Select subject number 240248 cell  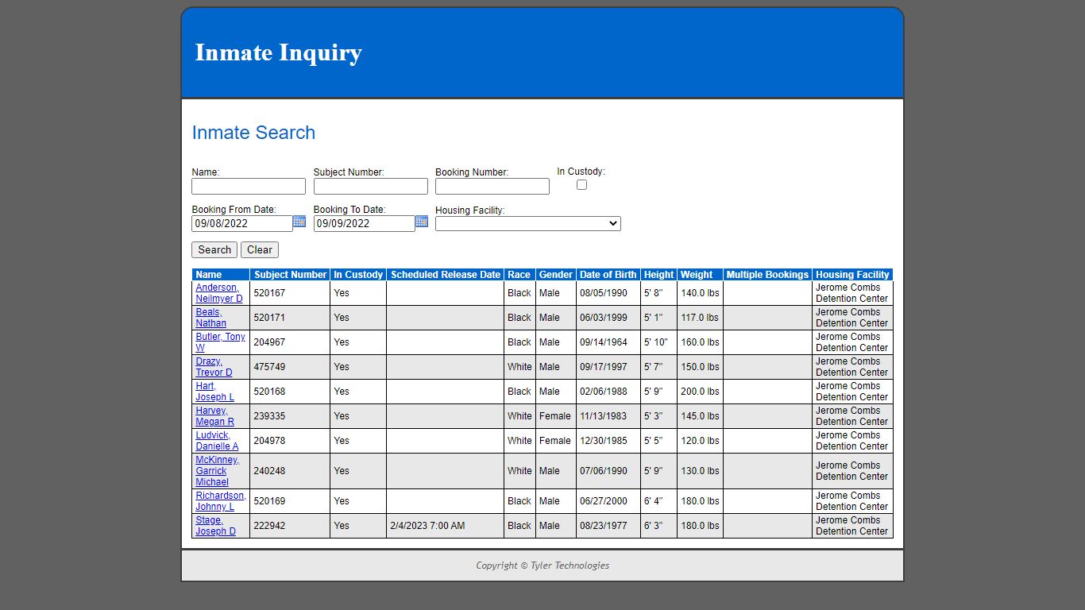tap(290, 471)
